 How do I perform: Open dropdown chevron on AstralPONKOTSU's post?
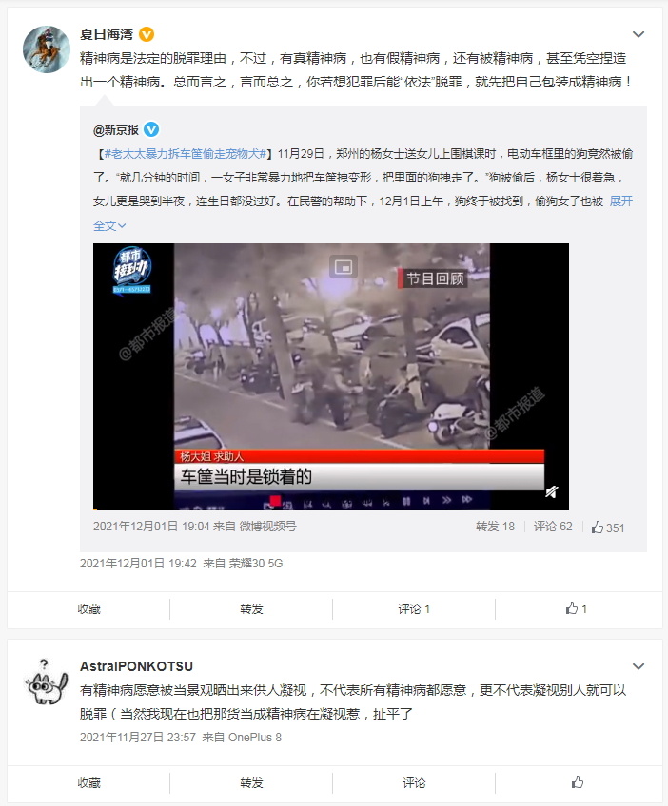point(639,666)
